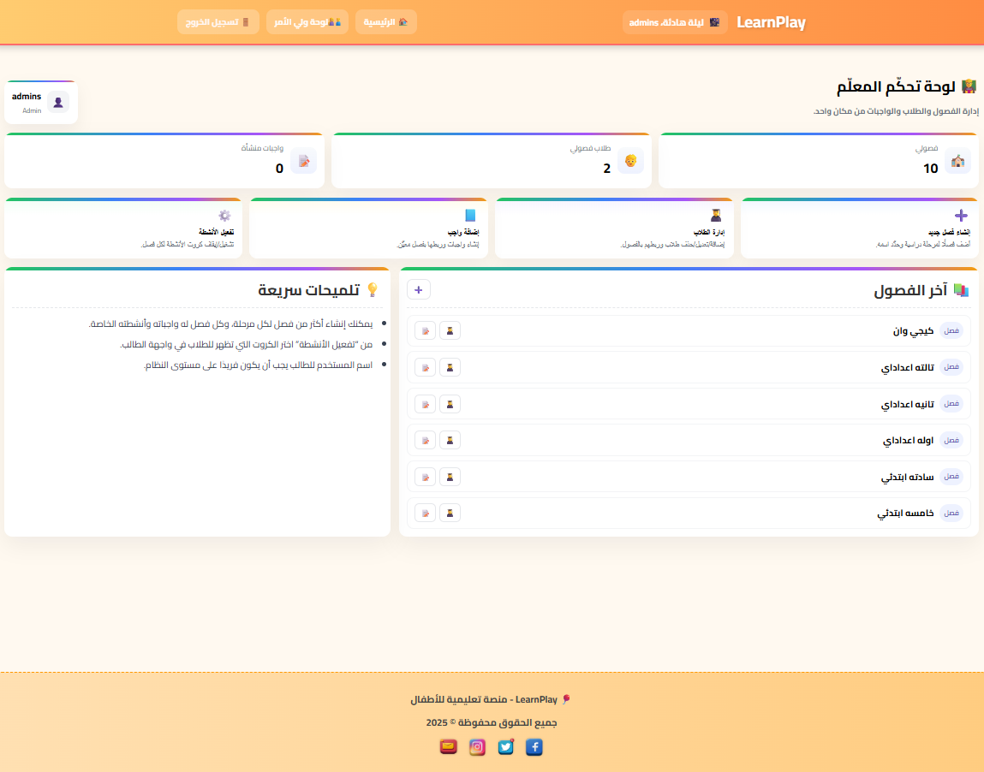Open the واجبات منشأة stats card
The width and height of the screenshot is (984, 772).
pyautogui.click(x=164, y=160)
